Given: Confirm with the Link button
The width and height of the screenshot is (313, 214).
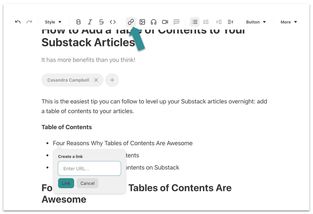Looking at the screenshot, I should point(66,183).
